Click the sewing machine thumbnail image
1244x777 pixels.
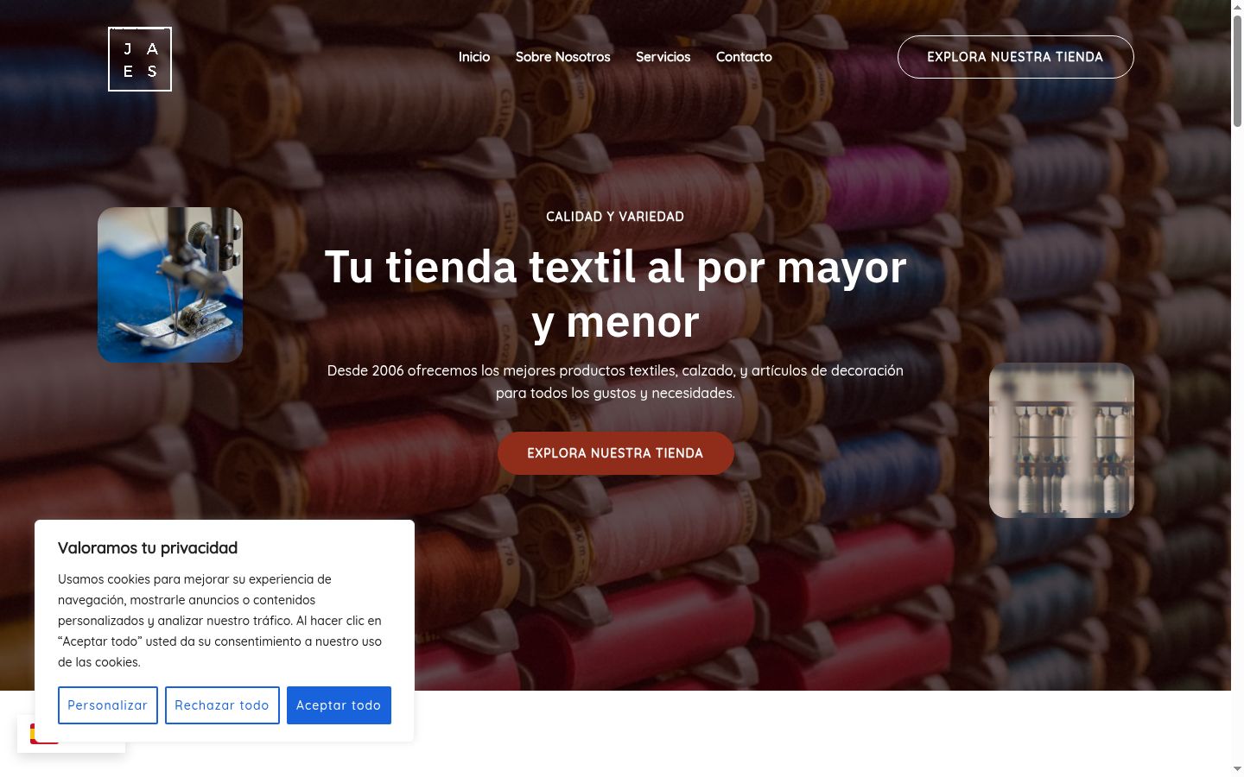pyautogui.click(x=170, y=285)
